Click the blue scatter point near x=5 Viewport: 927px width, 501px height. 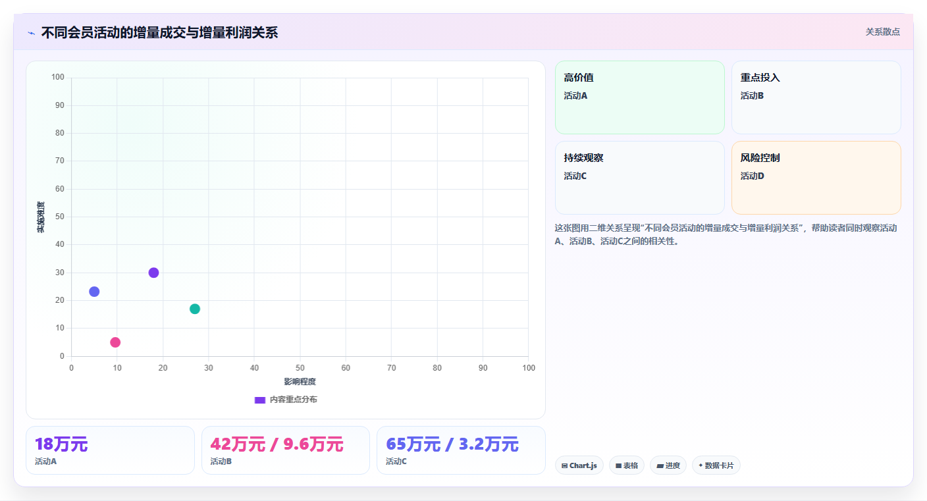click(x=94, y=292)
